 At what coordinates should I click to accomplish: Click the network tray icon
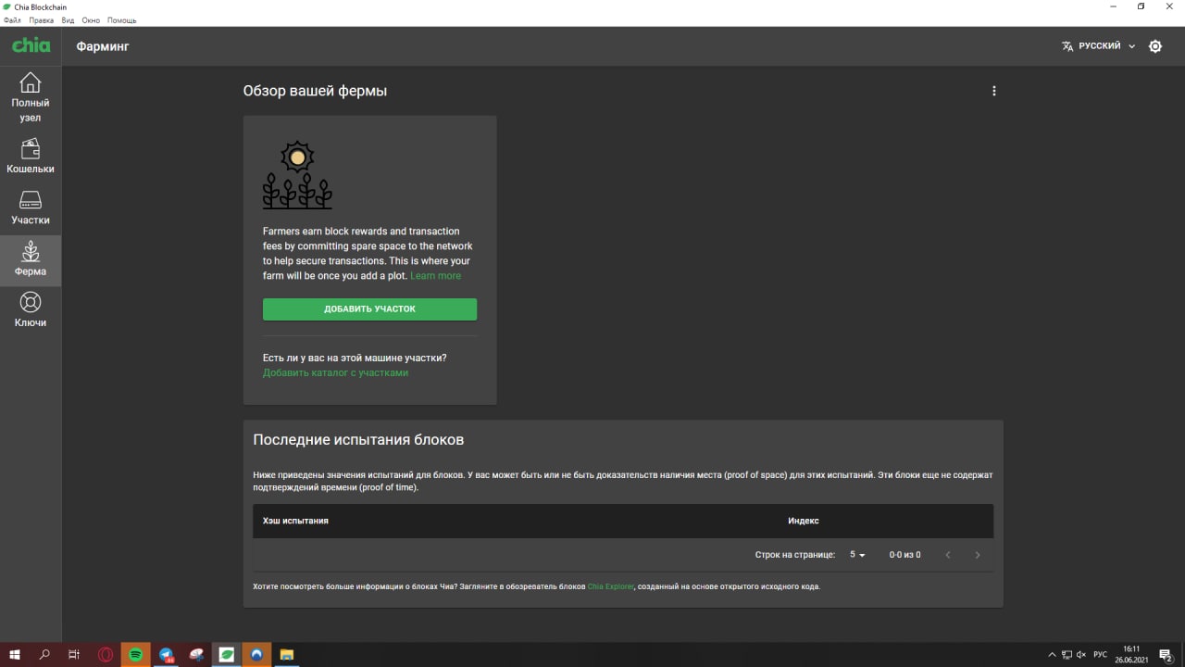point(1066,655)
